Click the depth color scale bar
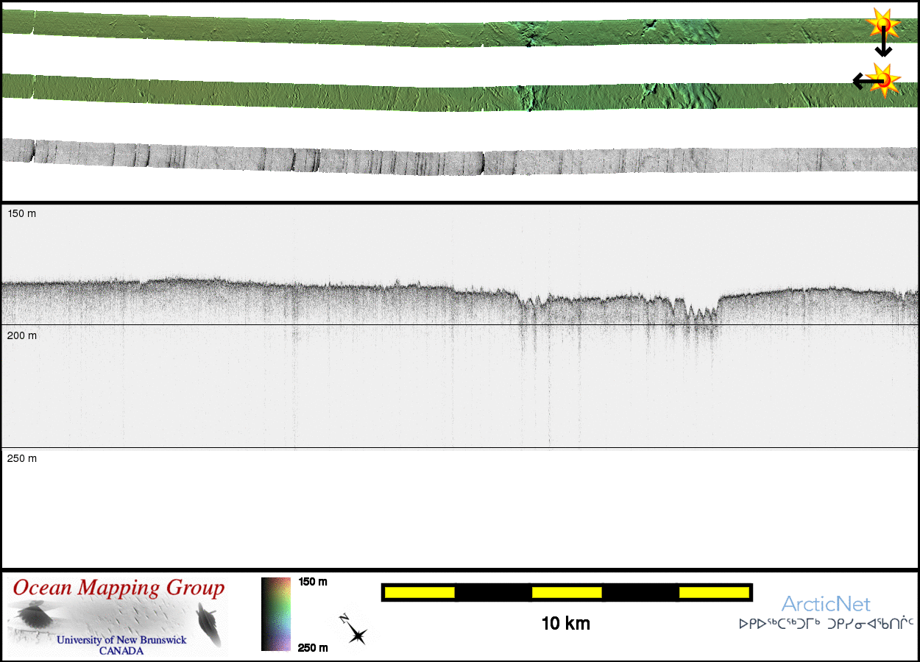 click(276, 614)
